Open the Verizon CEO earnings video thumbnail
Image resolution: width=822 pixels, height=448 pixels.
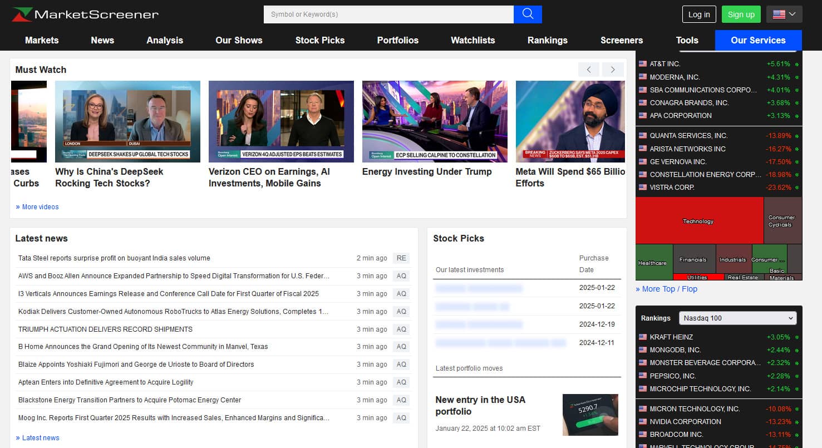[281, 121]
